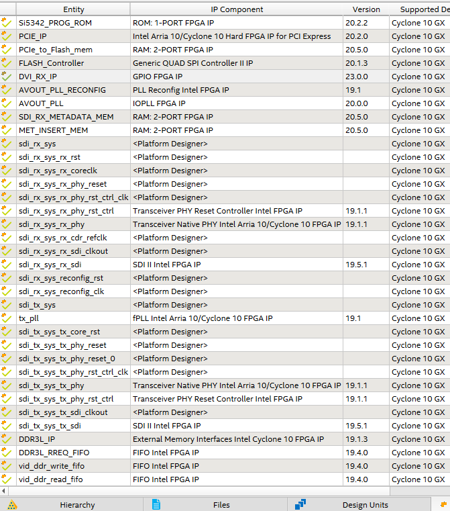Click the GPIO FPGA IP component cell

tap(237, 77)
